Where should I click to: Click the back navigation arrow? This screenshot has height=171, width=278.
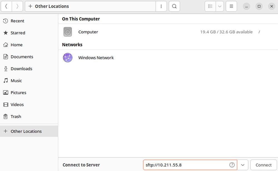tap(6, 6)
